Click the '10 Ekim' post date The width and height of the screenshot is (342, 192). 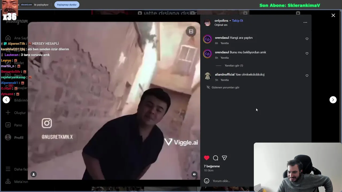209,170
